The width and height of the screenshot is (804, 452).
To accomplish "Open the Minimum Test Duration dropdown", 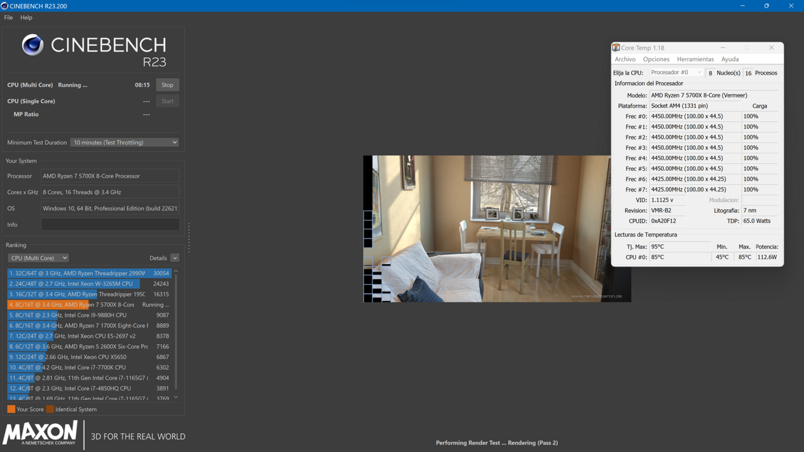I will (x=124, y=143).
